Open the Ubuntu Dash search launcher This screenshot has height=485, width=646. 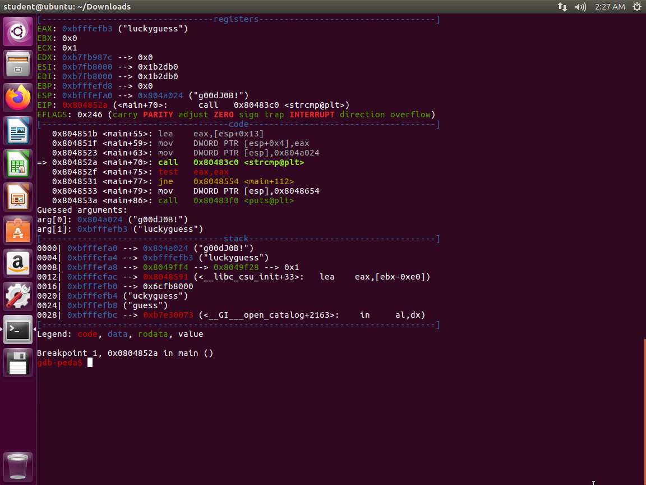click(x=18, y=31)
